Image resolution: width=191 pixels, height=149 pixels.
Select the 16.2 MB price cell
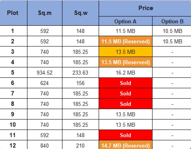click(125, 73)
